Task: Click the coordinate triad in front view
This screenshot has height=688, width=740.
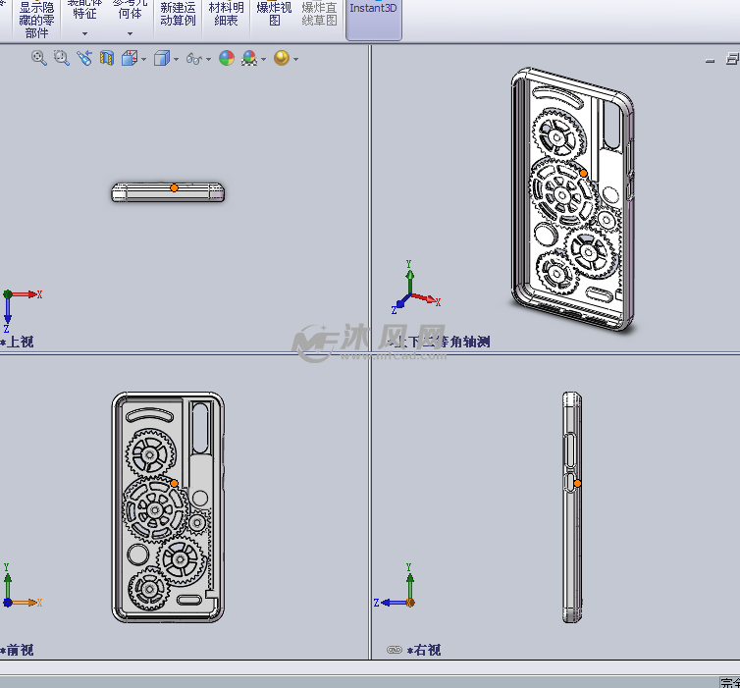Action: [x=22, y=585]
